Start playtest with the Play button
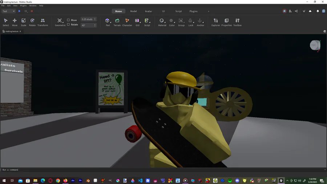Viewport: 327px width, 184px height. pyautogui.click(x=19, y=11)
